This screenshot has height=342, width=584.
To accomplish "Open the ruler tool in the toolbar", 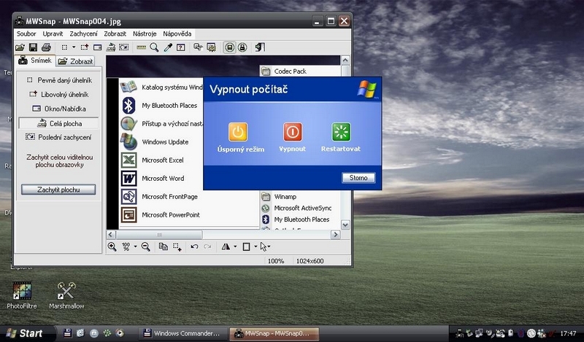I will (x=141, y=47).
